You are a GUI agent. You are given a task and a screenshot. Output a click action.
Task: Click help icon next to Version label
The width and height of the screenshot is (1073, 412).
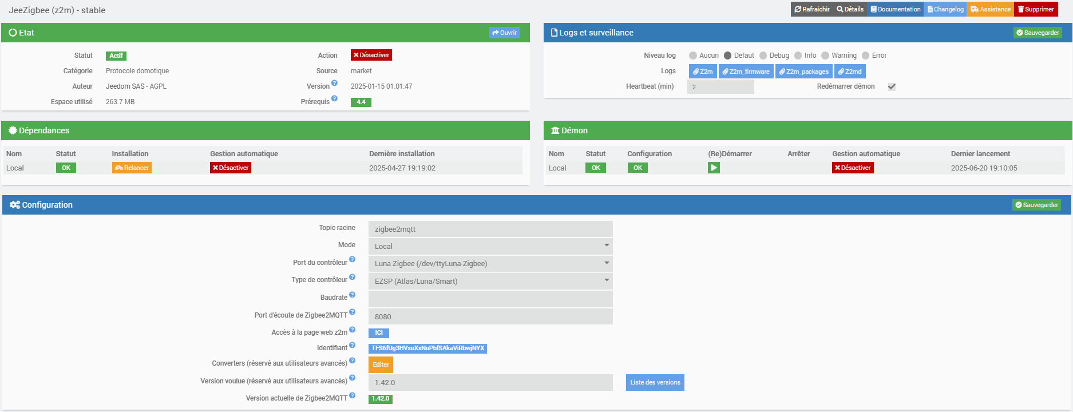(x=335, y=83)
